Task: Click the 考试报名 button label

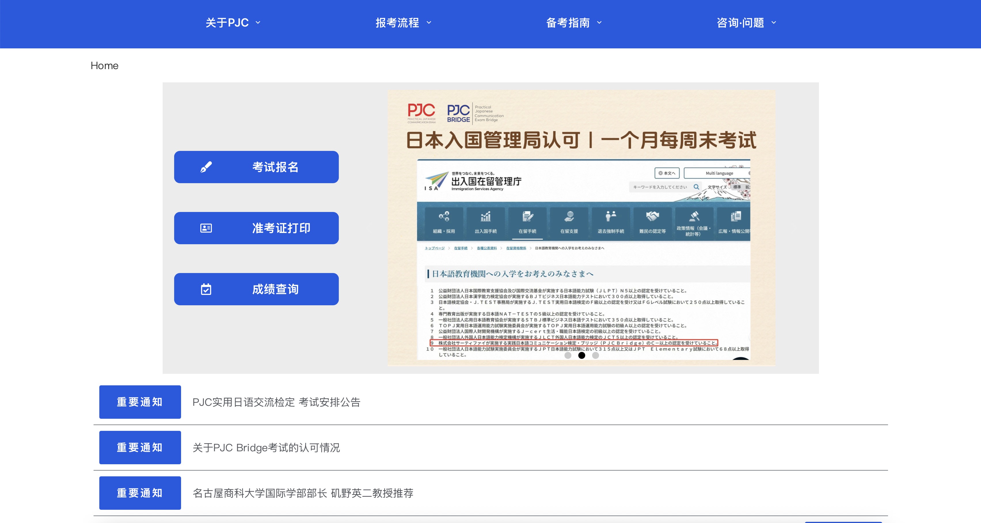Action: 275,167
